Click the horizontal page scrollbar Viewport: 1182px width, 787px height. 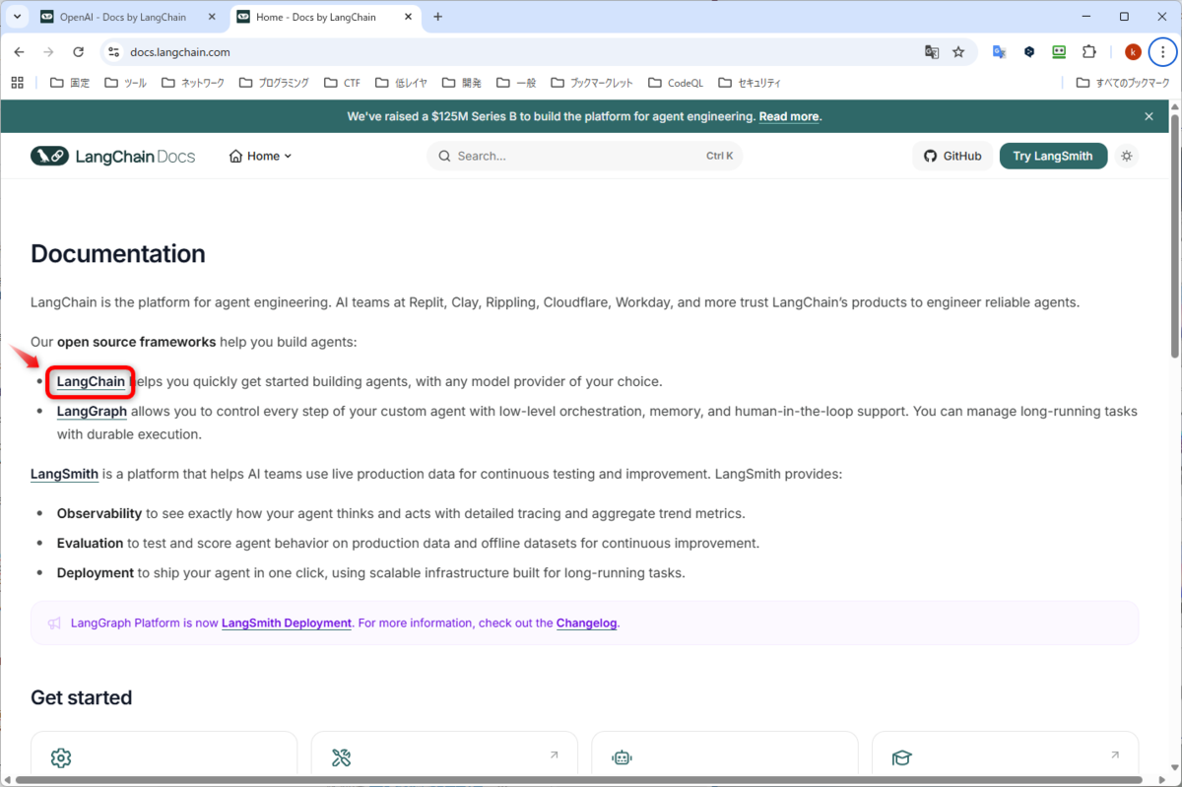point(581,780)
